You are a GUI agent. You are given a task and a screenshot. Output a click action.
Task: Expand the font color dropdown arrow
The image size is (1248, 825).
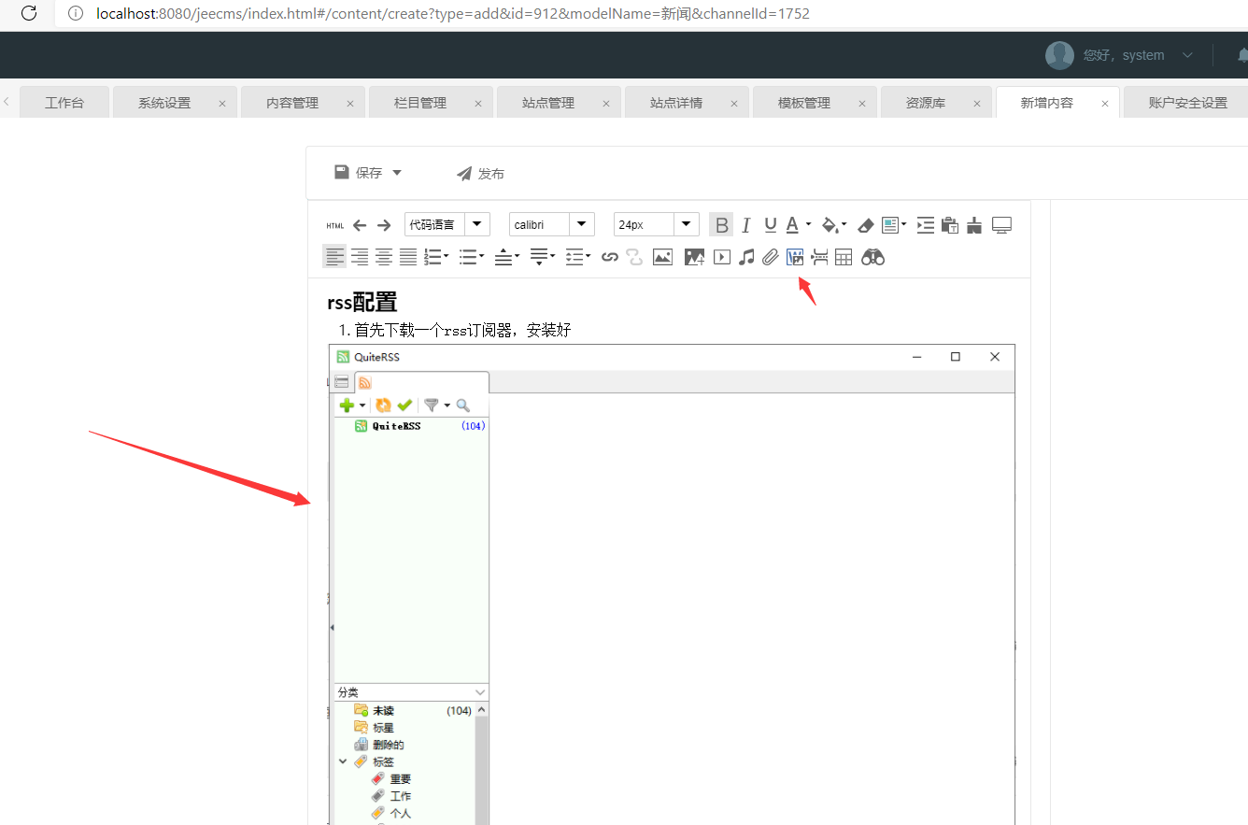[808, 225]
